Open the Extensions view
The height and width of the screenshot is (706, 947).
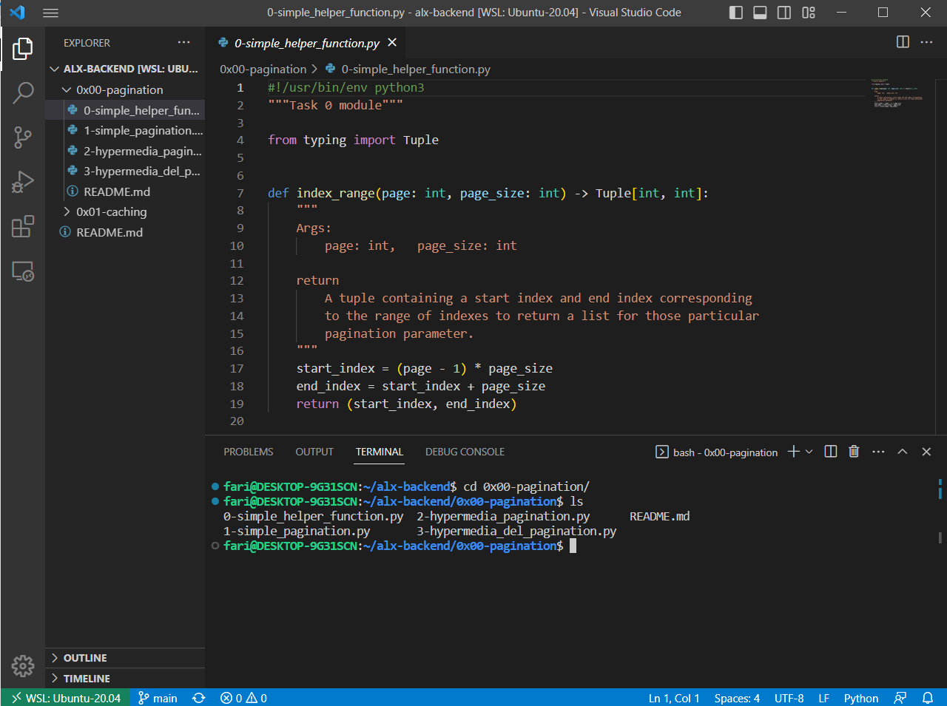click(23, 226)
